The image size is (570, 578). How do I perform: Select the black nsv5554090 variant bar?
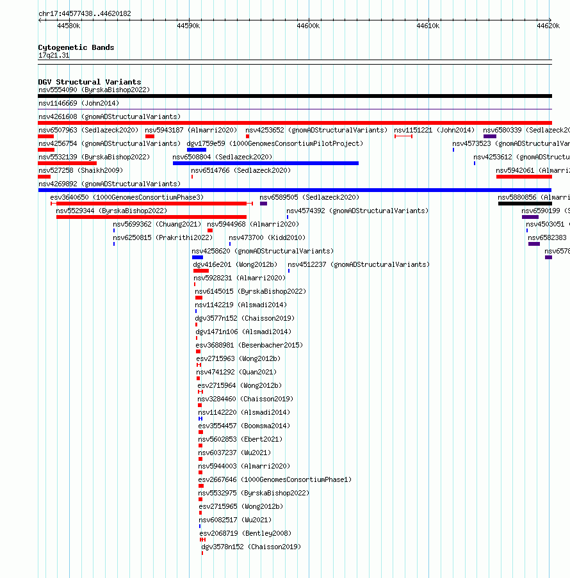[295, 96]
